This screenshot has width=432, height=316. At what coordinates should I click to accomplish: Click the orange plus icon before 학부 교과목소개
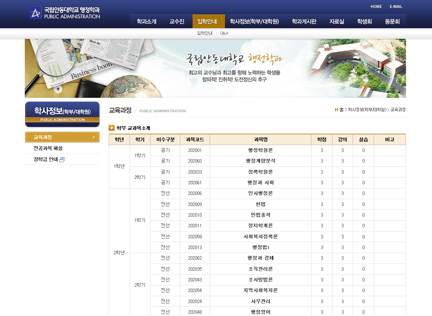click(111, 128)
